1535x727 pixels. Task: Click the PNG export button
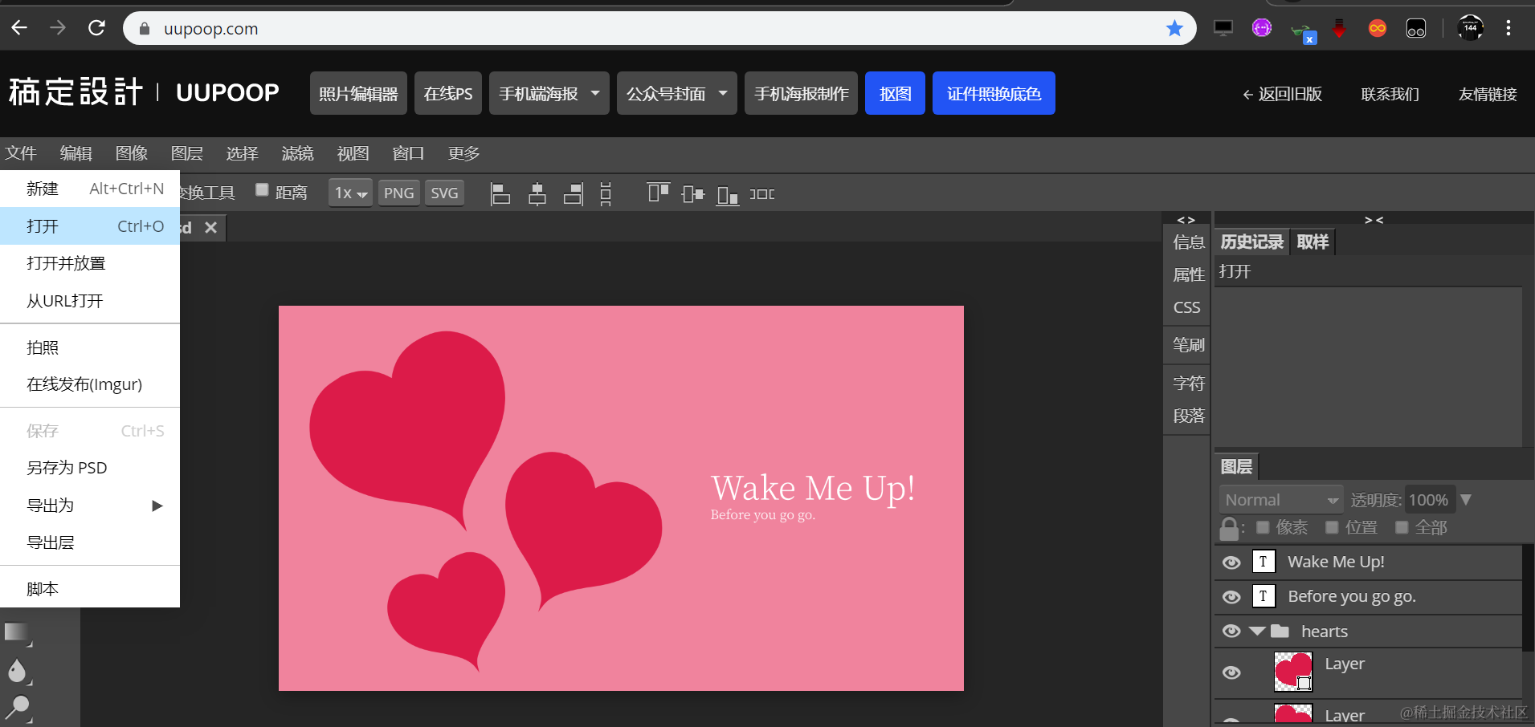point(398,193)
